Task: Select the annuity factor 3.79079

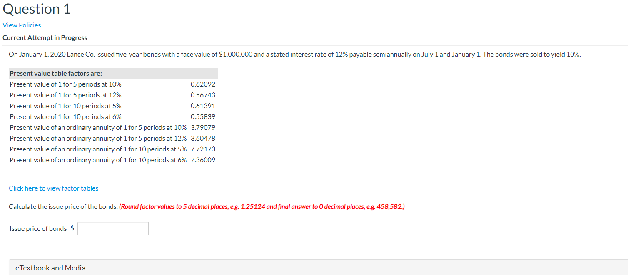Action: (x=203, y=127)
